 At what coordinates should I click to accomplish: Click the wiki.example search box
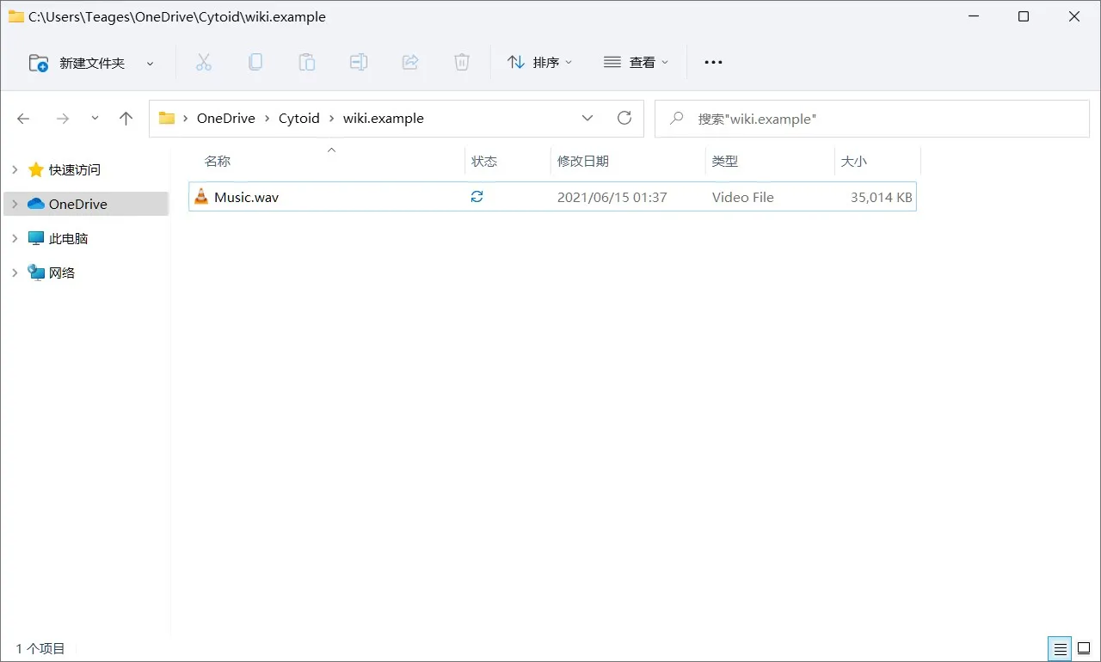click(877, 119)
